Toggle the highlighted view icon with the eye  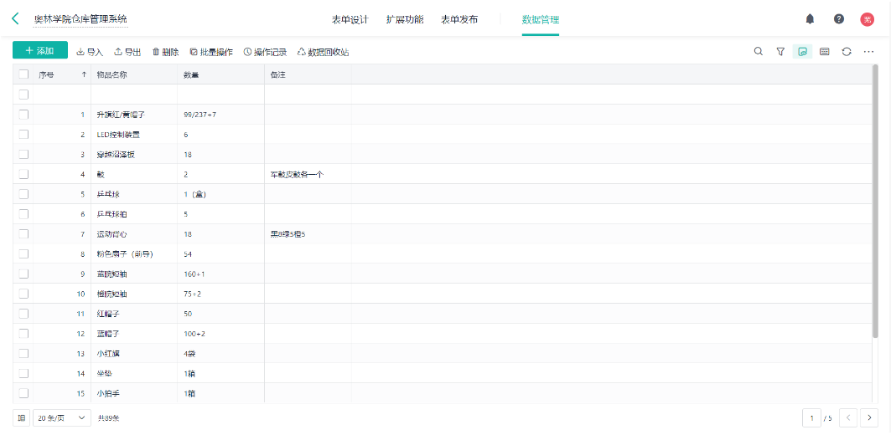point(802,51)
